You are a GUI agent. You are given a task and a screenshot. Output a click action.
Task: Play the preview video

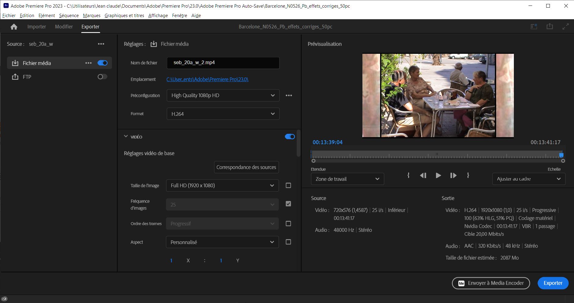tap(438, 175)
